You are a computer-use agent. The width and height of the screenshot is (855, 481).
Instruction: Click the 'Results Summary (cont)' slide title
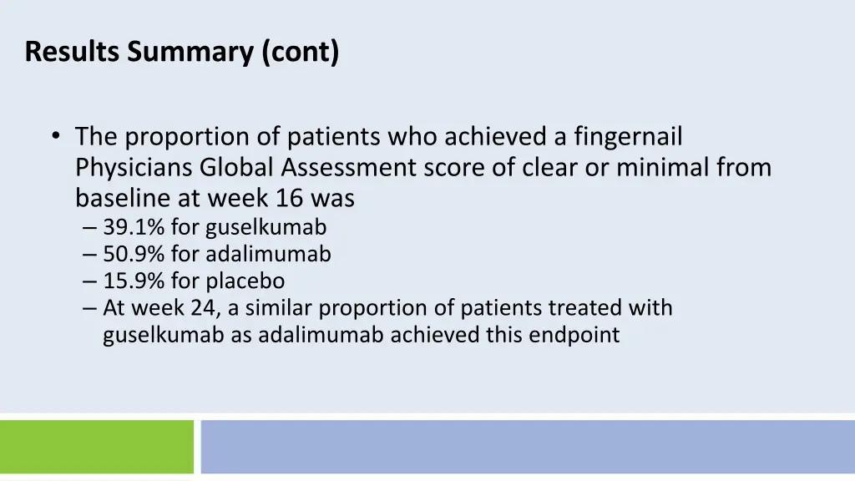[181, 52]
